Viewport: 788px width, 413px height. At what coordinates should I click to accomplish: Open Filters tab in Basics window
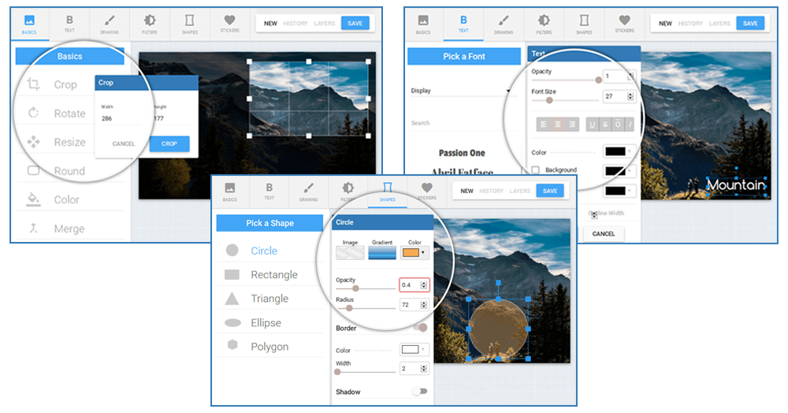149,24
